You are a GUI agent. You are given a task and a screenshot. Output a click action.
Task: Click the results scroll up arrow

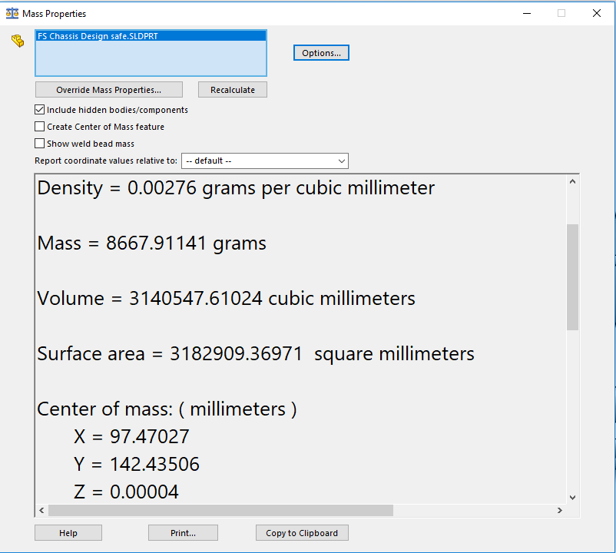coord(572,181)
